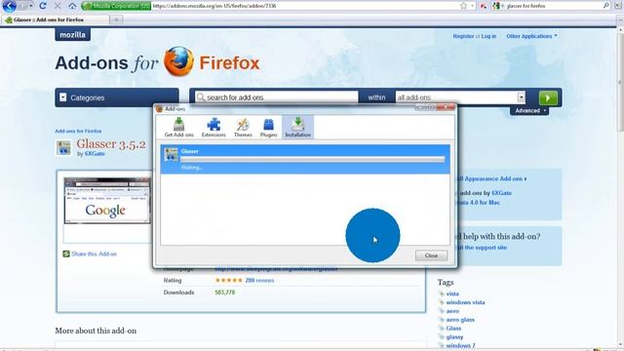
Task: Click the Glasser installation progress bar
Action: [x=313, y=160]
